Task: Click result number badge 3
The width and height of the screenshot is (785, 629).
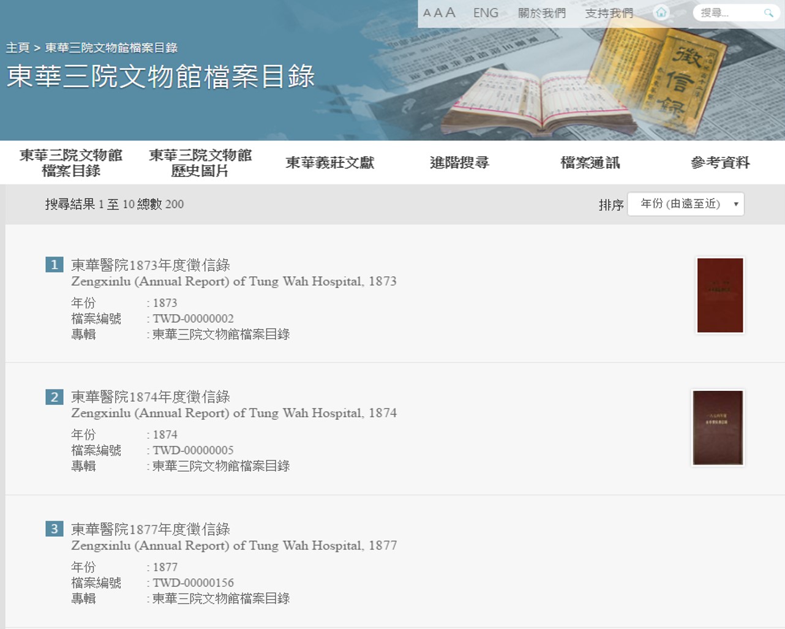Action: (x=54, y=529)
